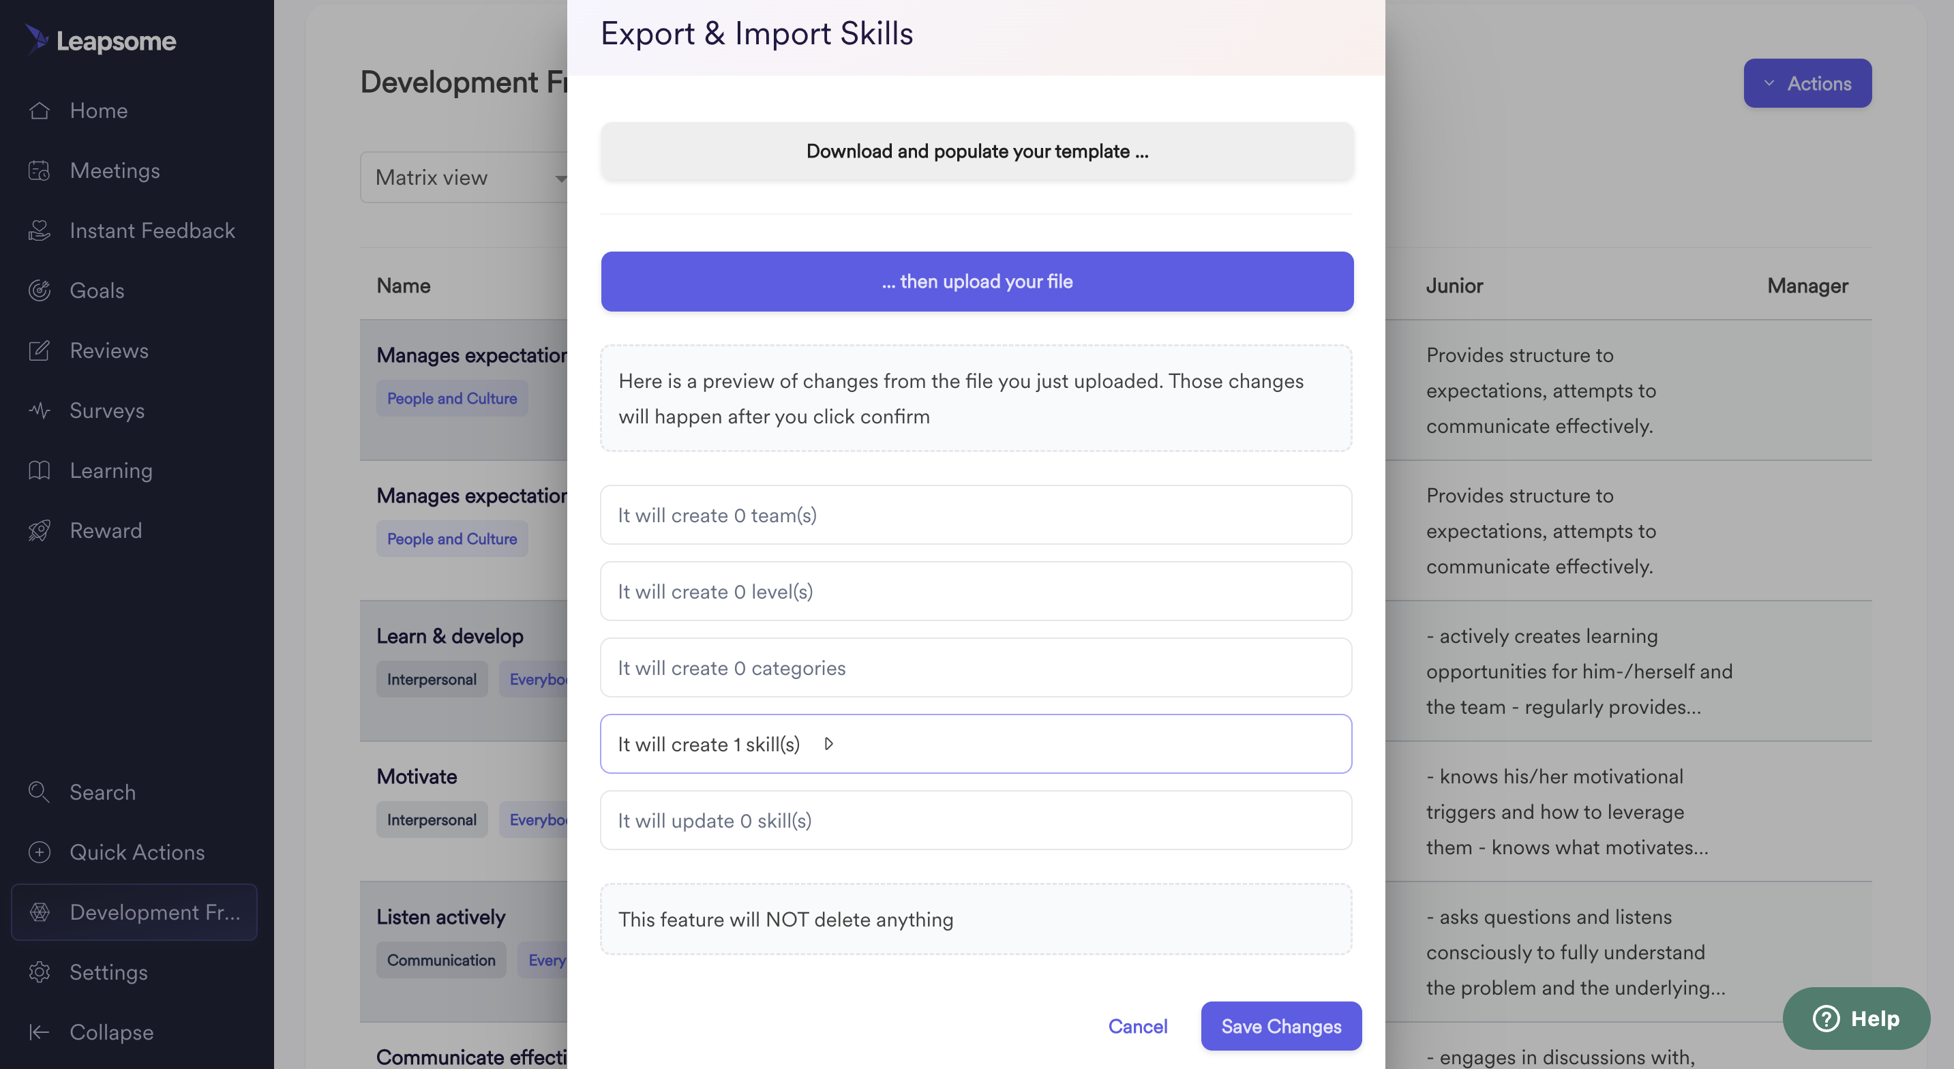The width and height of the screenshot is (1954, 1069).
Task: Click Cancel to dismiss dialog
Action: (1137, 1025)
